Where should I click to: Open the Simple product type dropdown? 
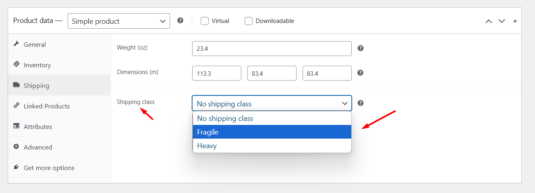(119, 21)
